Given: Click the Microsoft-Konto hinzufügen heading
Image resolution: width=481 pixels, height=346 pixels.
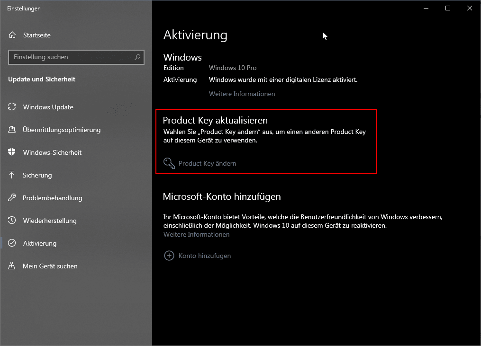Looking at the screenshot, I should click(x=222, y=196).
